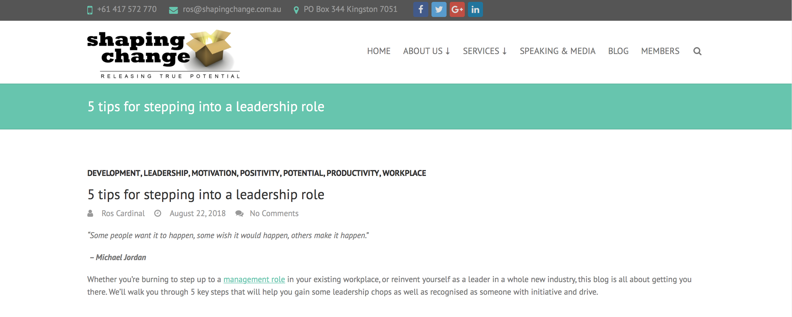The height and width of the screenshot is (317, 792).
Task: Navigate to the BLOG menu item
Action: click(618, 51)
